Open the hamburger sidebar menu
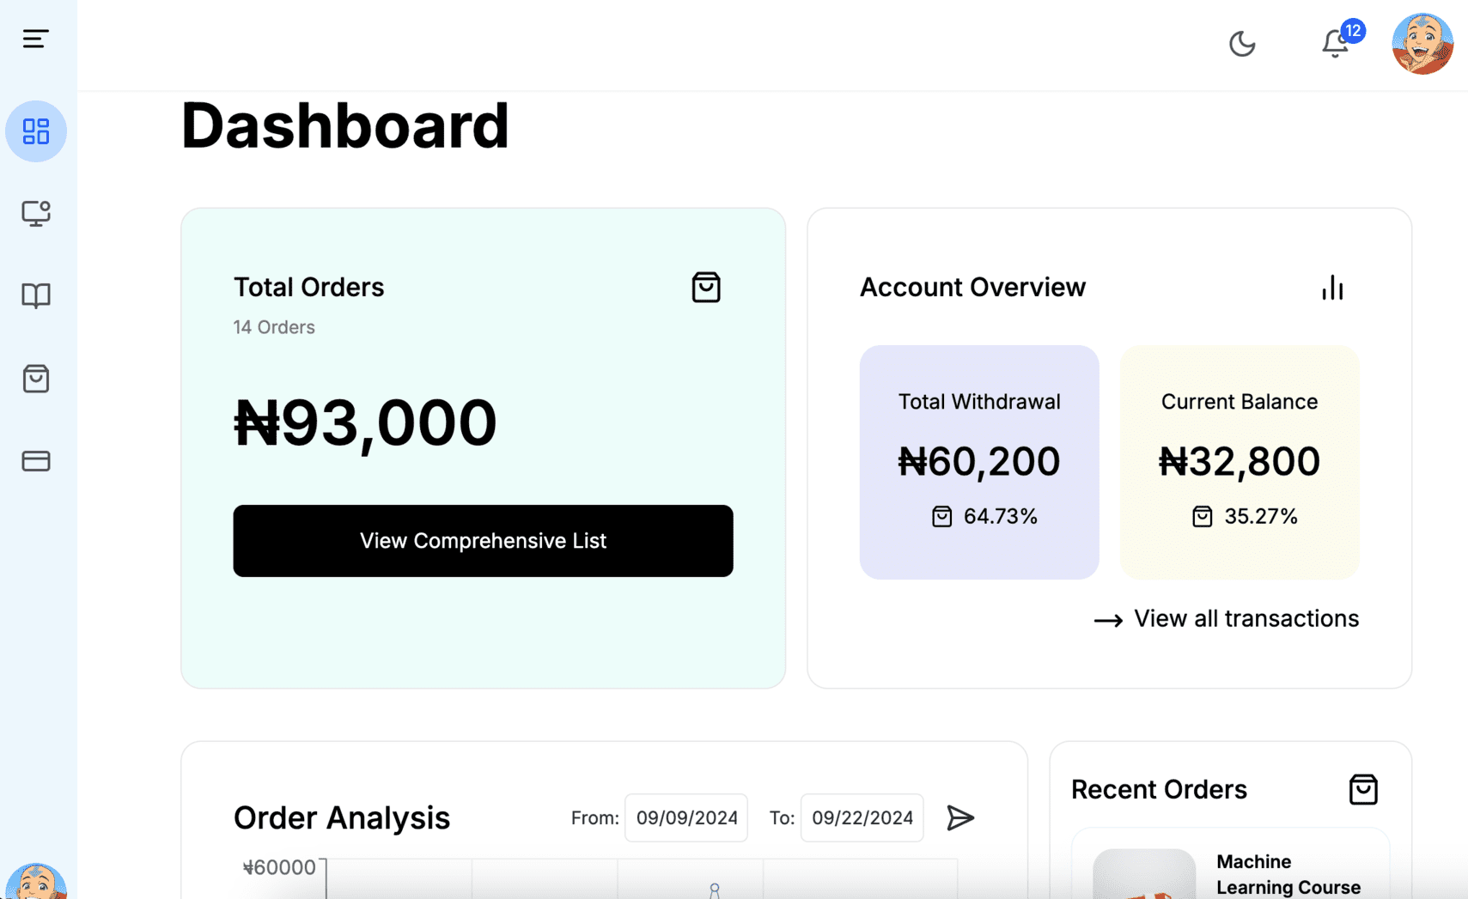 point(35,39)
